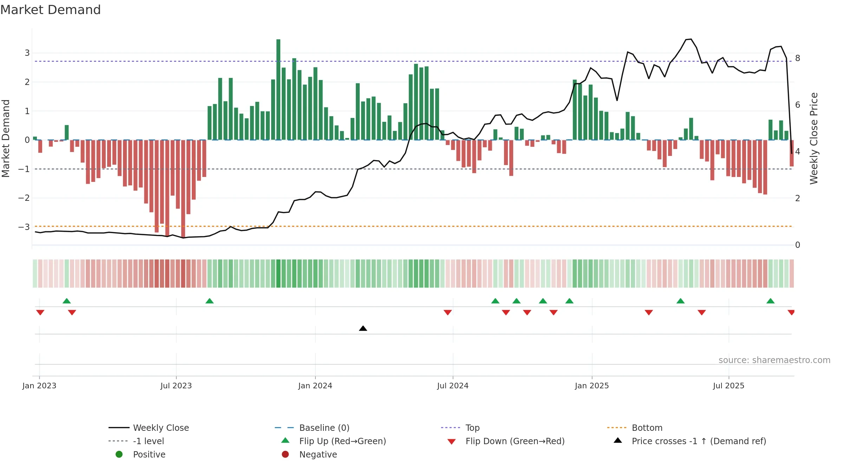The image size is (843, 474).
Task: Click the 8 tick on the Weekly Close Price axis
Action: pos(798,58)
